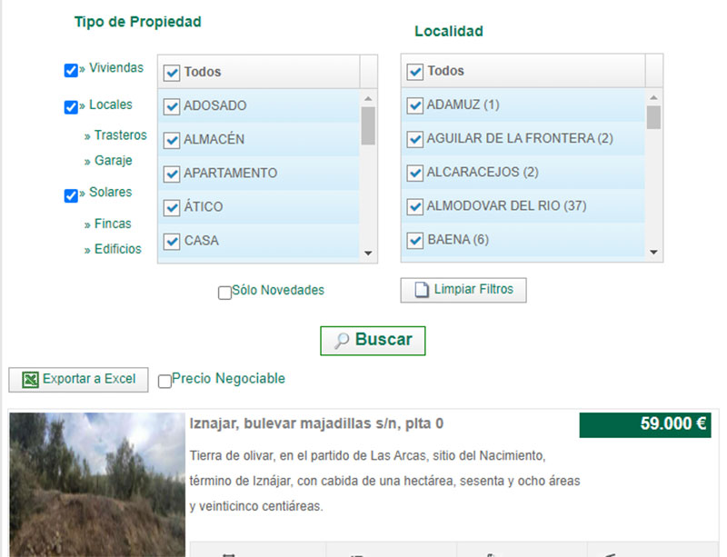727x557 pixels.
Task: Uncheck the Viviendas category checkbox
Action: click(x=71, y=70)
